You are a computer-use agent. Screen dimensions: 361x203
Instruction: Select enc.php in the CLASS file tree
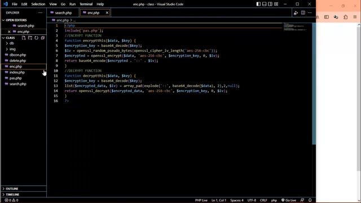pyautogui.click(x=24, y=67)
